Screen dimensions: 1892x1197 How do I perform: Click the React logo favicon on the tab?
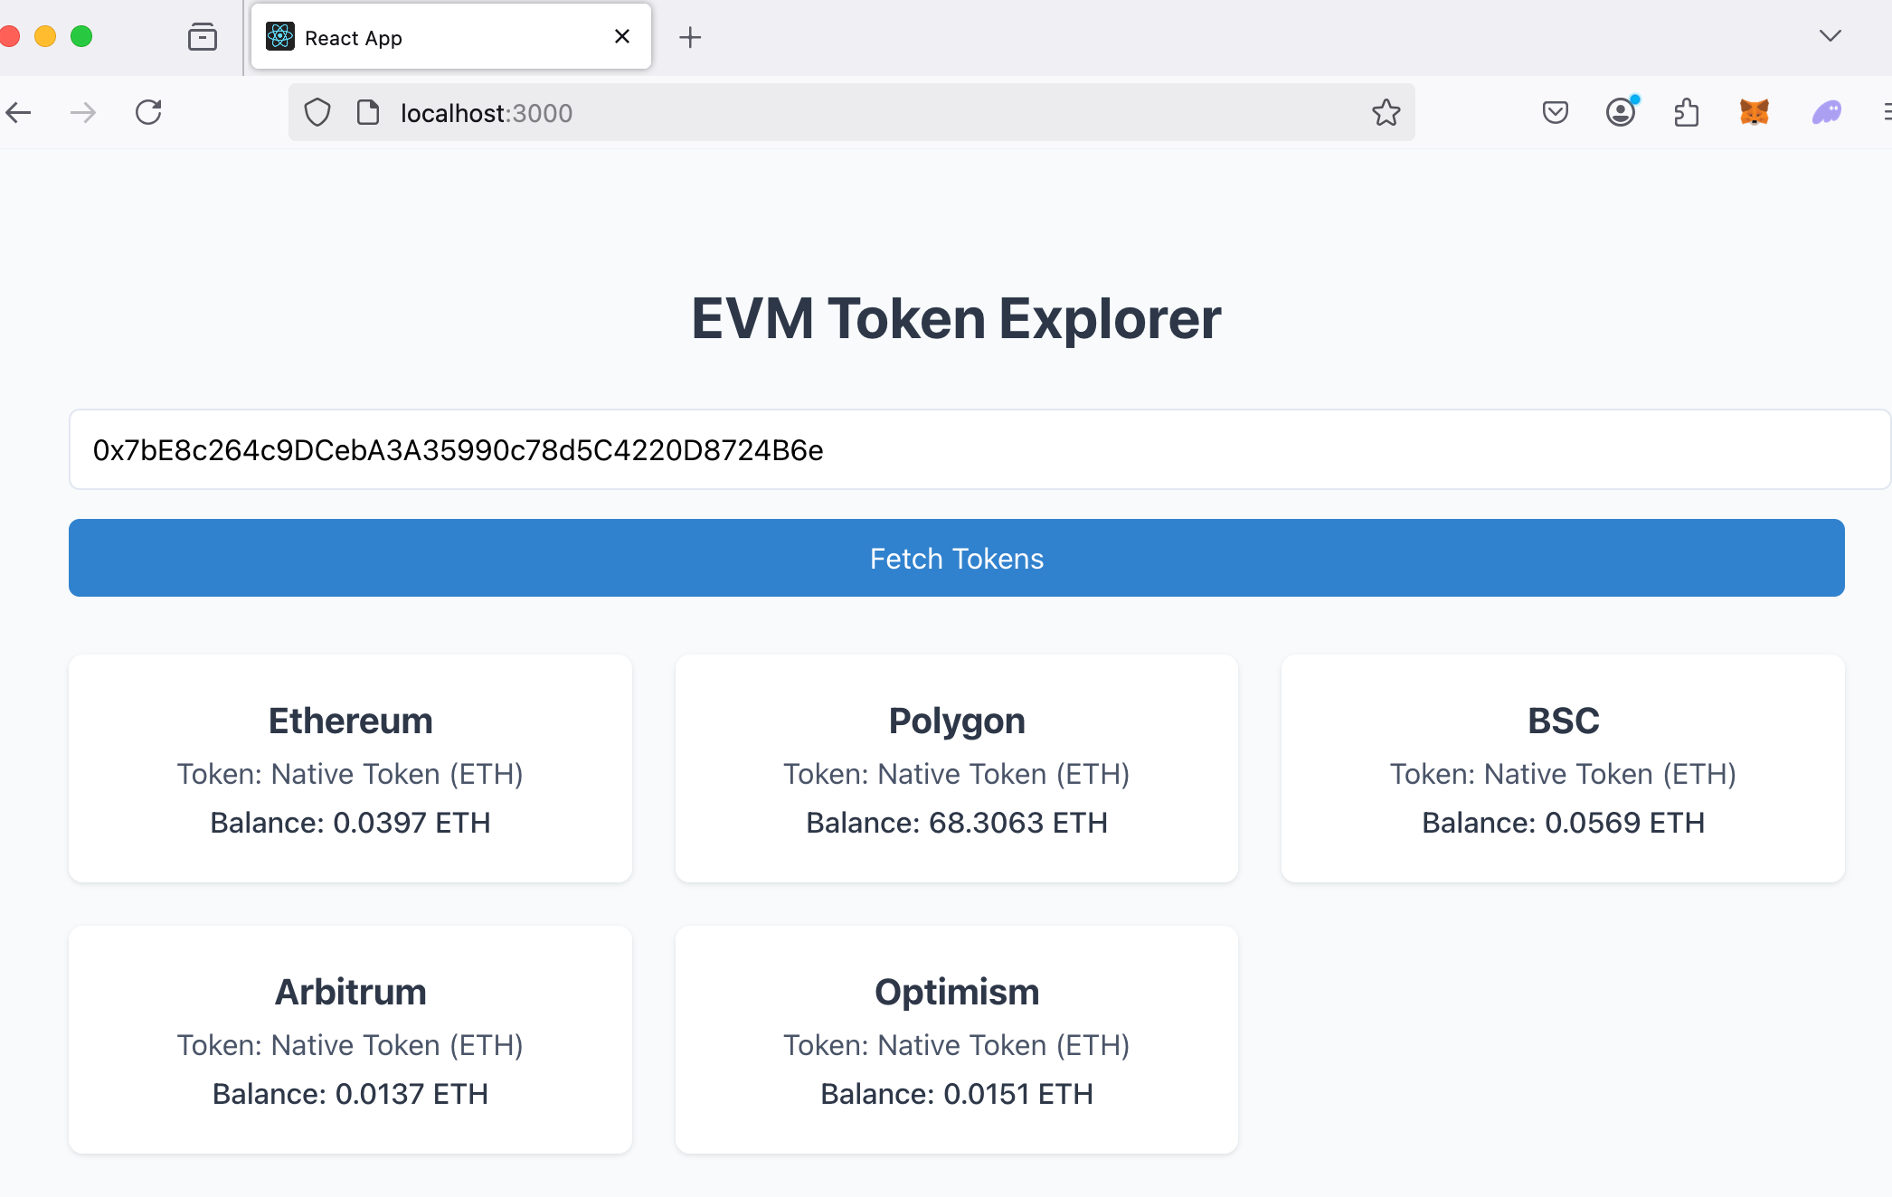(280, 36)
